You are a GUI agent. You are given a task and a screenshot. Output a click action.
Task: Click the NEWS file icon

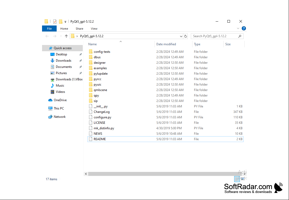click(91, 133)
